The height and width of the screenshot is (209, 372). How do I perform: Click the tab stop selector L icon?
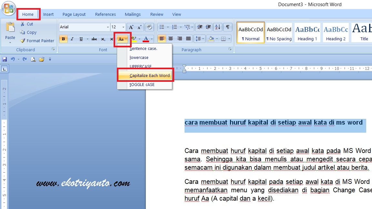pyautogui.click(x=5, y=69)
